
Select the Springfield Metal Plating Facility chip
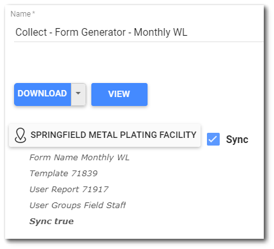[x=105, y=135]
